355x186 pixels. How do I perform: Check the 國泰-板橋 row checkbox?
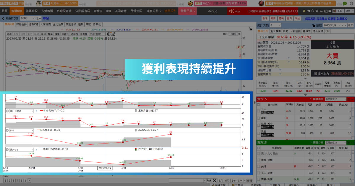click(x=258, y=160)
